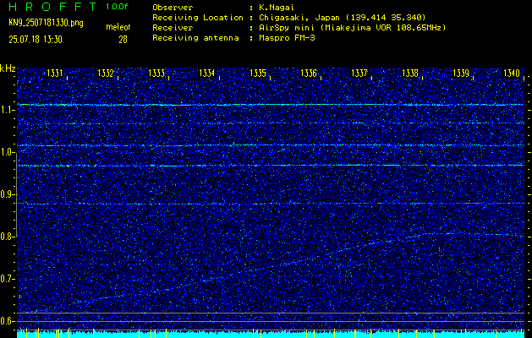
Task: Click the 0.8 kHz axis label
Action: [x=8, y=237]
